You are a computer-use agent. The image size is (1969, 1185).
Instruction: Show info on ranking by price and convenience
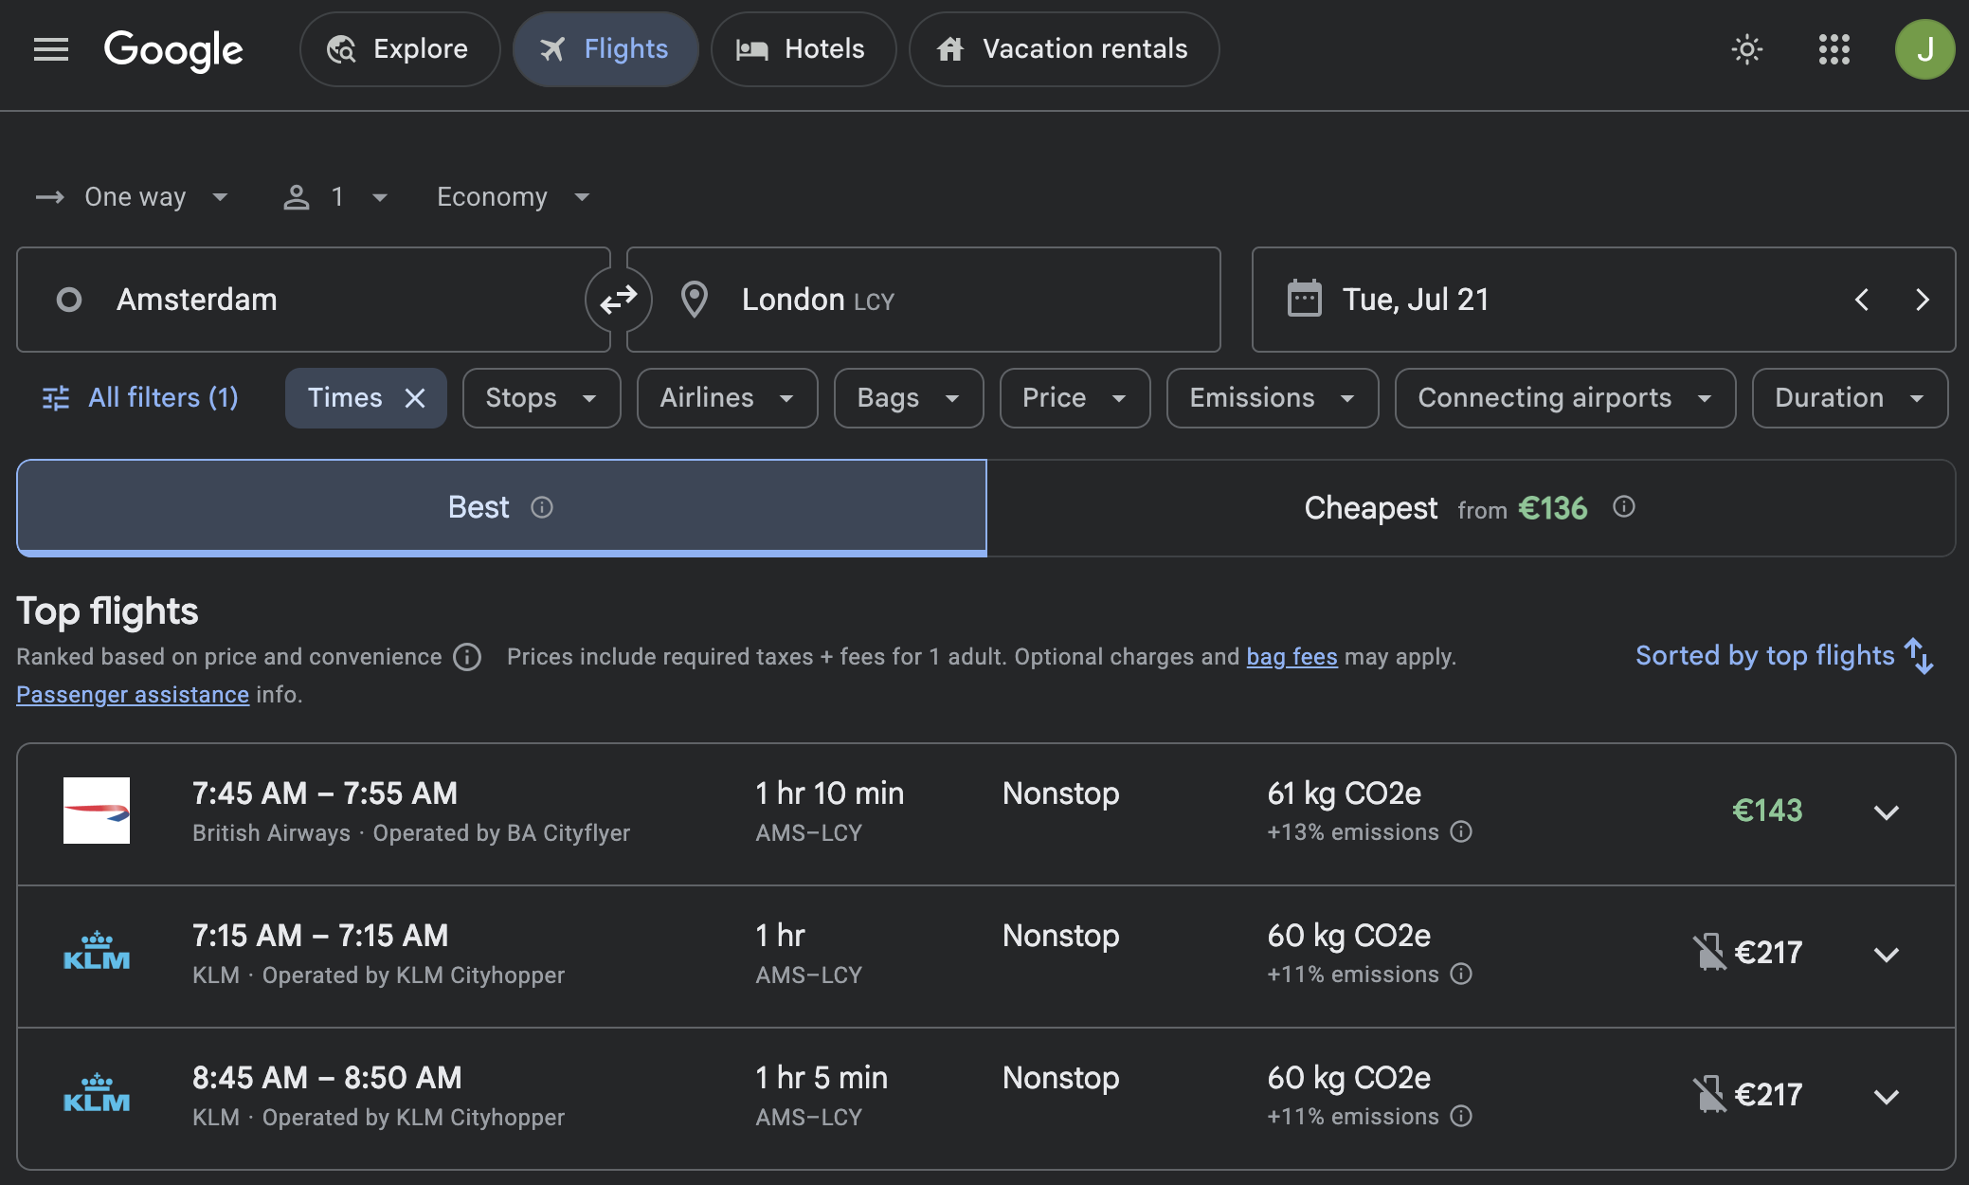pos(467,657)
